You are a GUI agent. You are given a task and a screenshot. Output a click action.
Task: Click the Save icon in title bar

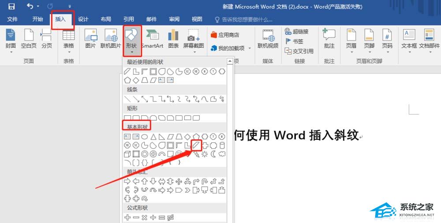[x=11, y=6]
